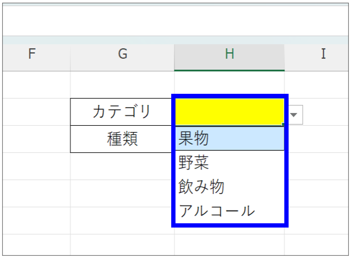This screenshot has height=259, width=351.
Task: Open the data validation dropdown arrow
Action: click(295, 115)
